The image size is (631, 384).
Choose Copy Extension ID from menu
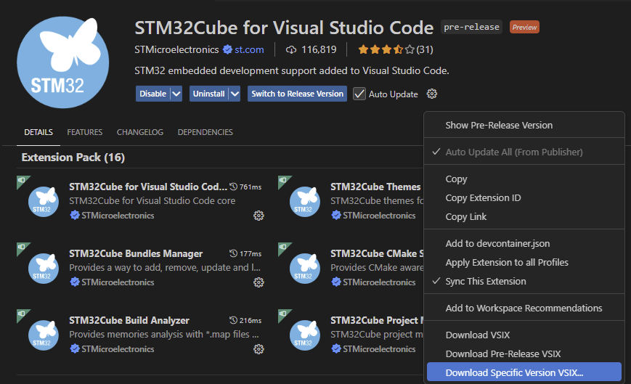pos(483,197)
